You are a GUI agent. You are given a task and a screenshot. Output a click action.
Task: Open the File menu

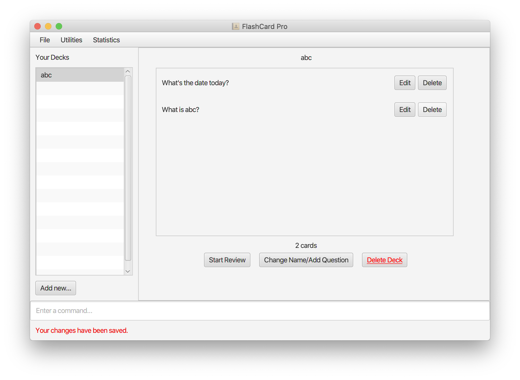click(x=45, y=40)
